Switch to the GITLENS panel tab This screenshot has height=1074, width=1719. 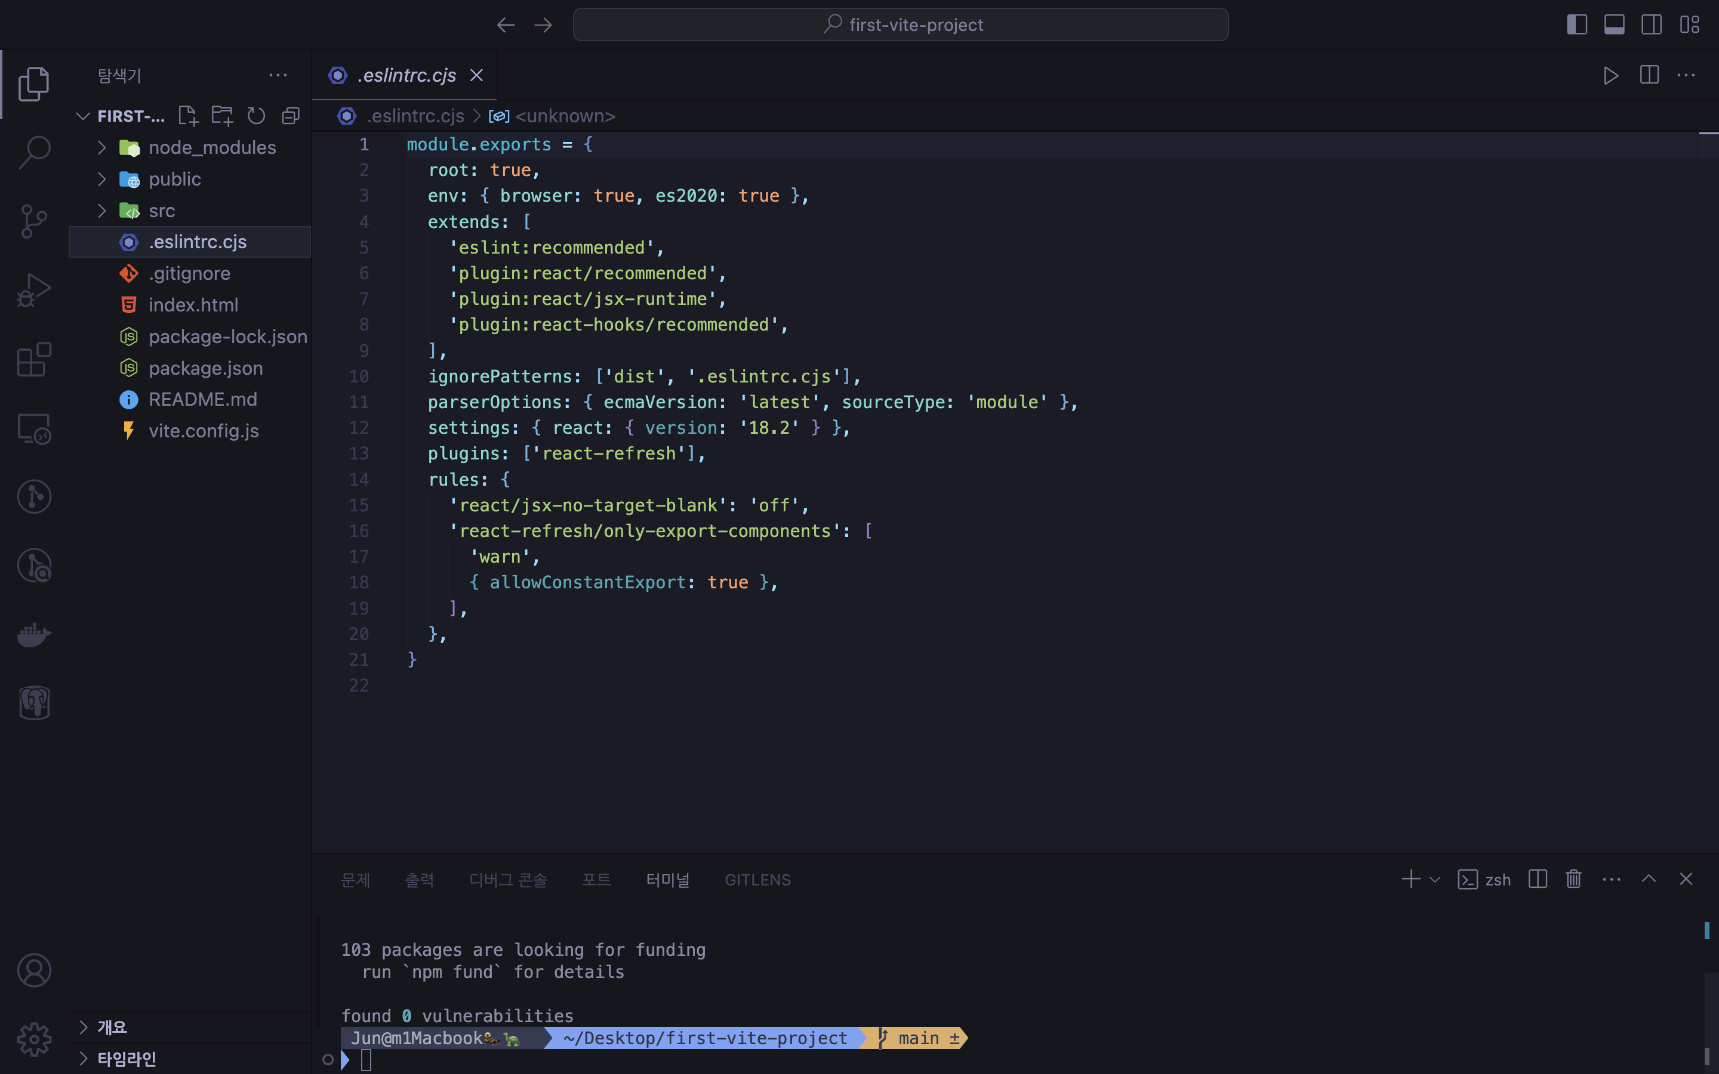point(757,879)
